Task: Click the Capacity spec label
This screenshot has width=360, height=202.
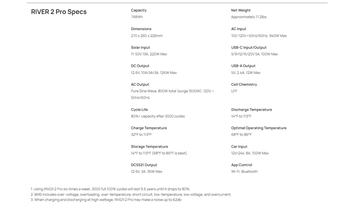Action: (x=139, y=10)
